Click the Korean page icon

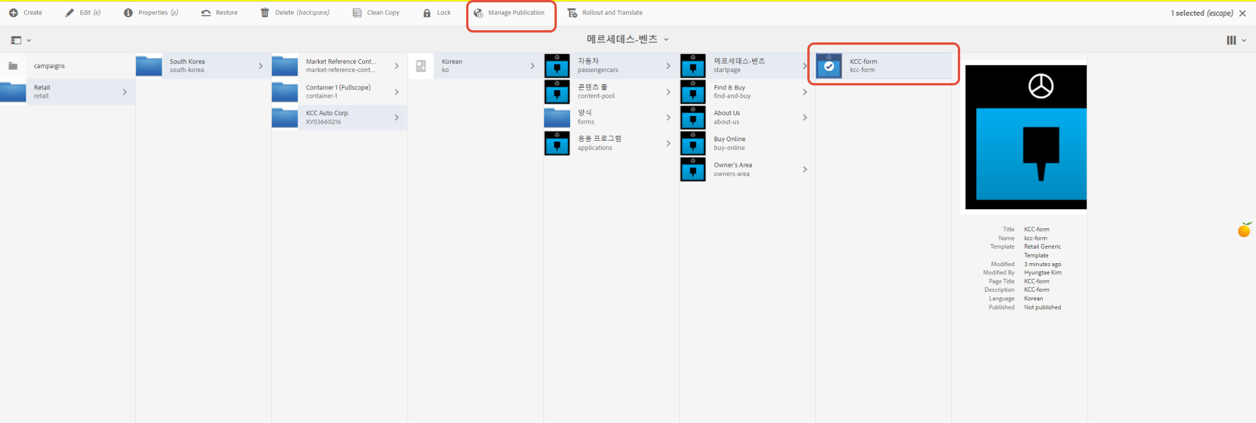pyautogui.click(x=421, y=66)
